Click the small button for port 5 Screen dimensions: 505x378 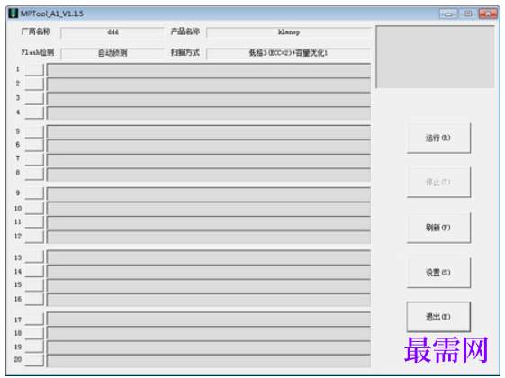tap(34, 131)
